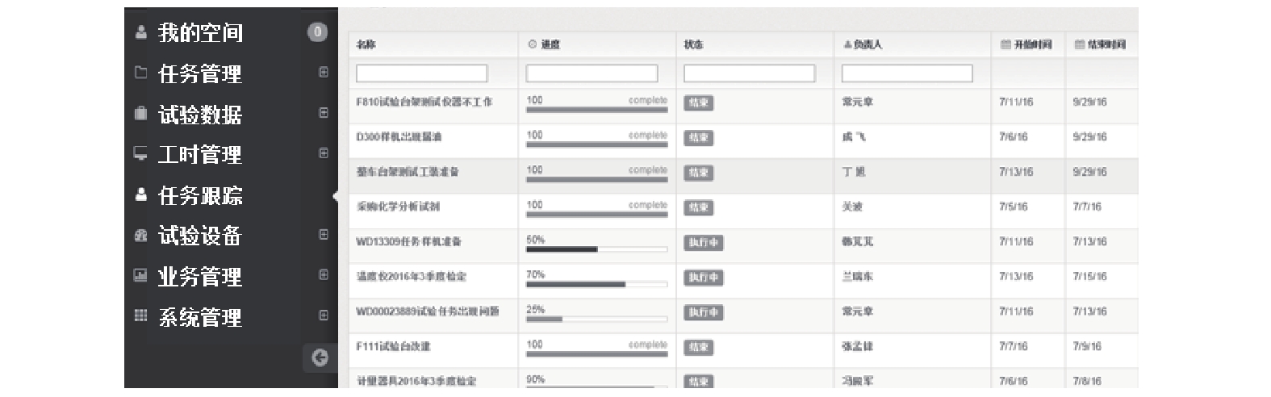The height and width of the screenshot is (397, 1271).
Task: Collapse sidebar with the left arrow button
Action: click(x=320, y=357)
